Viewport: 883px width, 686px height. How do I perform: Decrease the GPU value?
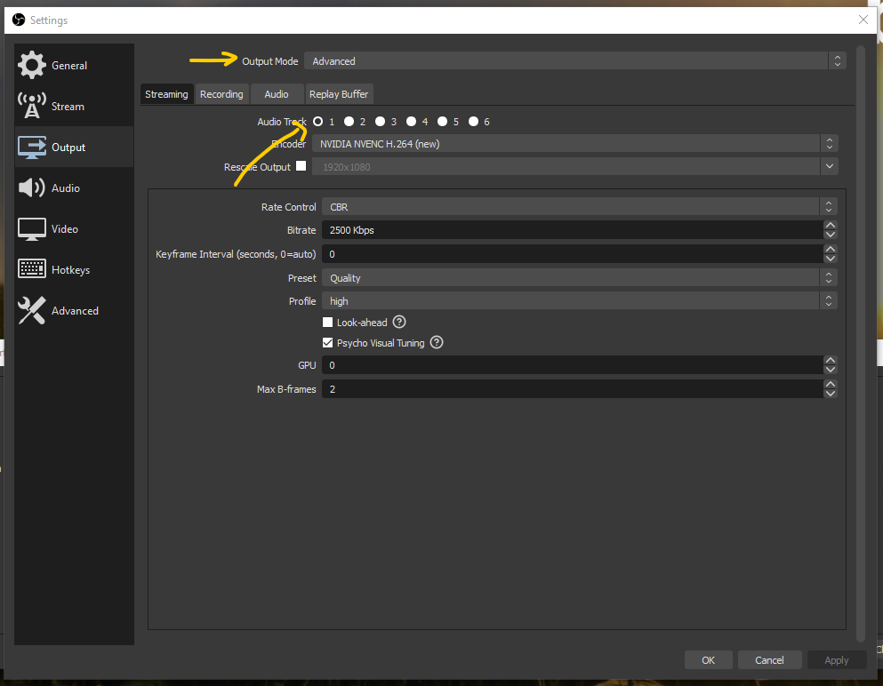pos(830,369)
